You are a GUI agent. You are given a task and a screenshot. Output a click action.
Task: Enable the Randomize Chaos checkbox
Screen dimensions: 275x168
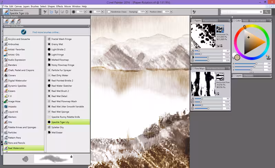pyautogui.click(x=109, y=12)
